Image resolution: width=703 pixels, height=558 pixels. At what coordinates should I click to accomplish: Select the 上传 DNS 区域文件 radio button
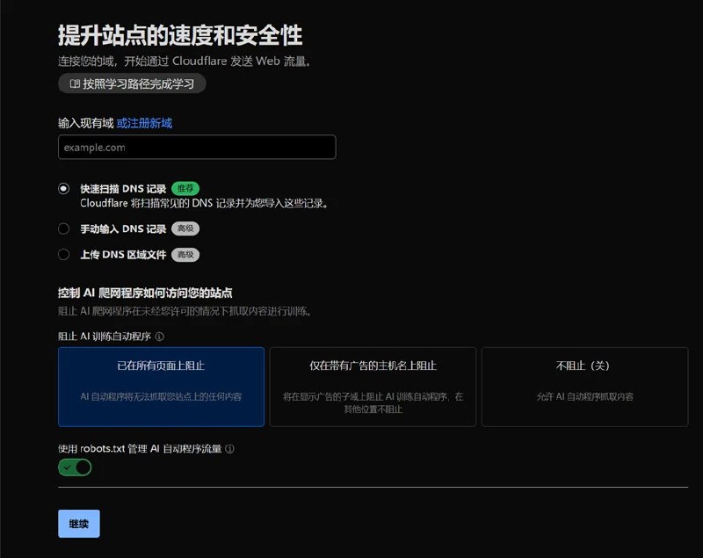tap(62, 252)
